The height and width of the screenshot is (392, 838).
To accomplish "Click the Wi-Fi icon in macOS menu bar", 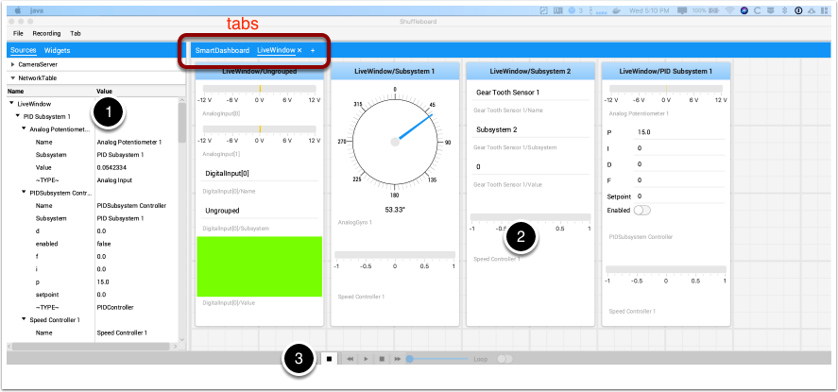I will 730,9.
